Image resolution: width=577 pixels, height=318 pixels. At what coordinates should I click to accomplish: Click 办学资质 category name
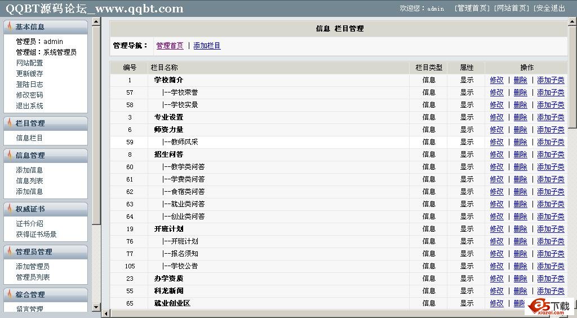[168, 279]
